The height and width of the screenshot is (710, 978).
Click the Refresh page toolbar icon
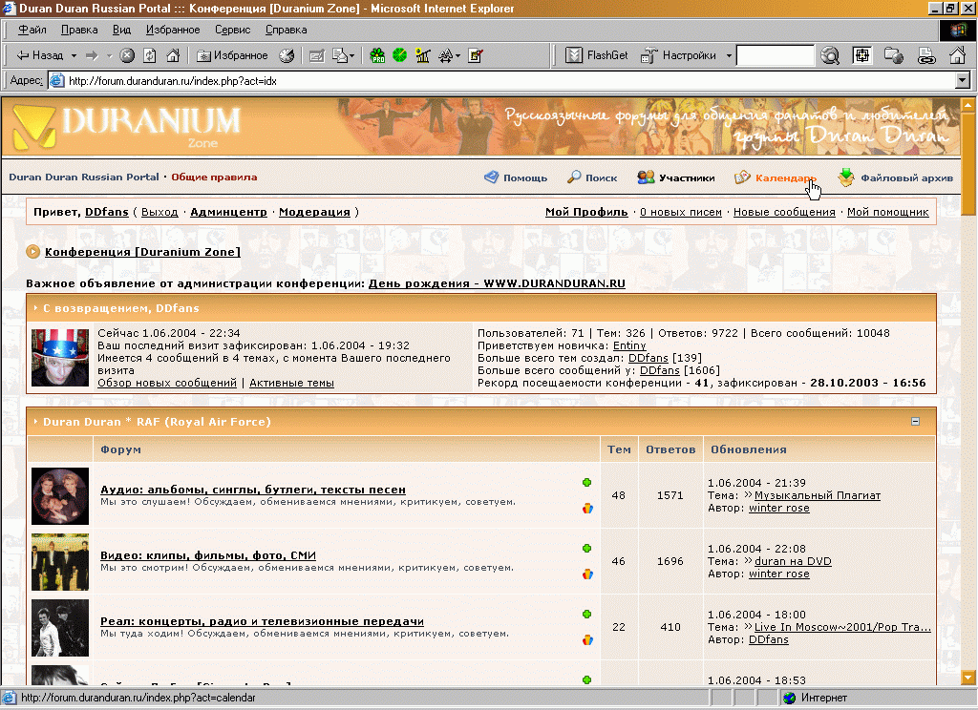150,55
